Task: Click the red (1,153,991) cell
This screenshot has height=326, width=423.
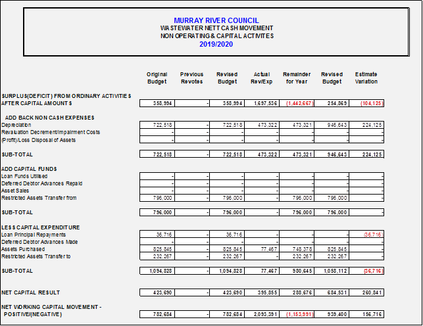Action: [297, 314]
